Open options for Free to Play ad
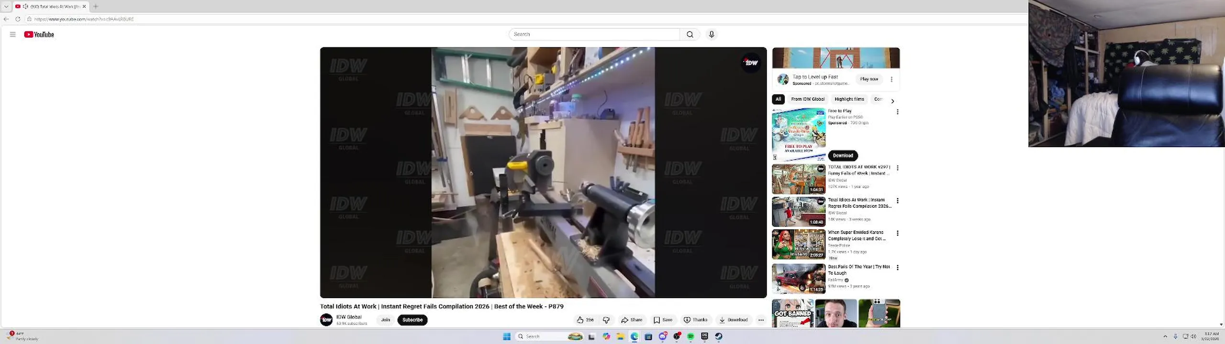 pyautogui.click(x=898, y=112)
